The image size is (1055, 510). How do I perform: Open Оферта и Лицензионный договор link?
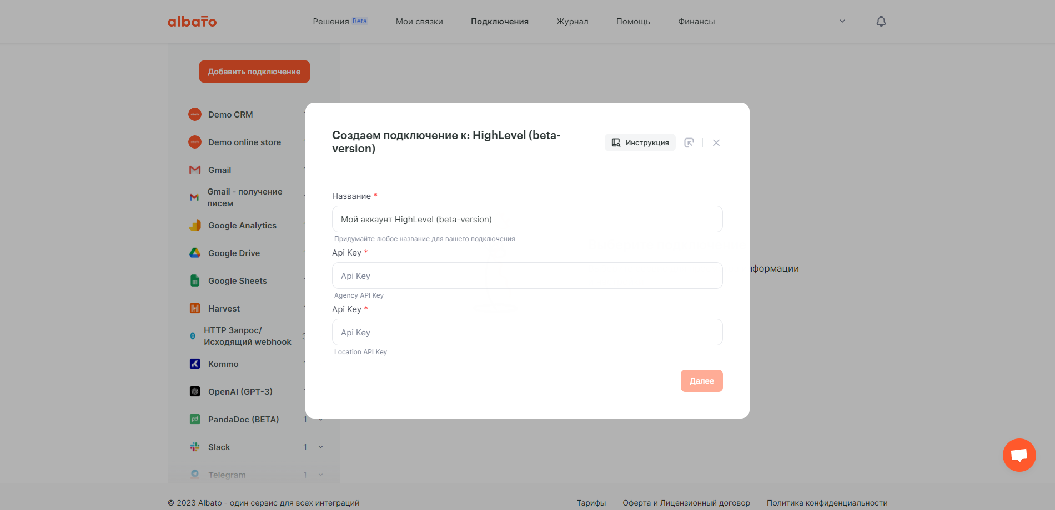pos(686,503)
